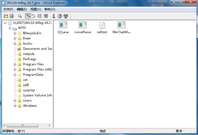
Task: Click the 数字 status bar indicator
Action: tap(179, 131)
